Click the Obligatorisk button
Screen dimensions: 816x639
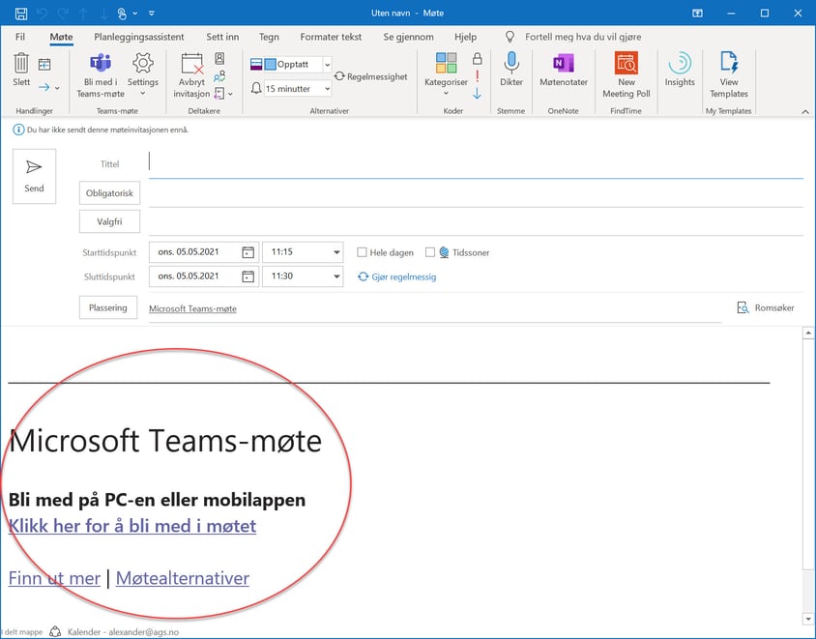tap(110, 193)
